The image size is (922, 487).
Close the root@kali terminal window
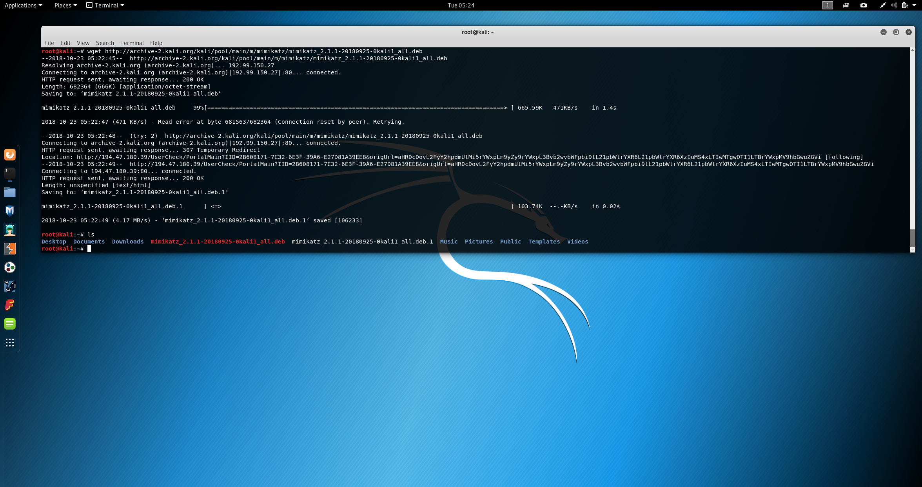pyautogui.click(x=909, y=32)
